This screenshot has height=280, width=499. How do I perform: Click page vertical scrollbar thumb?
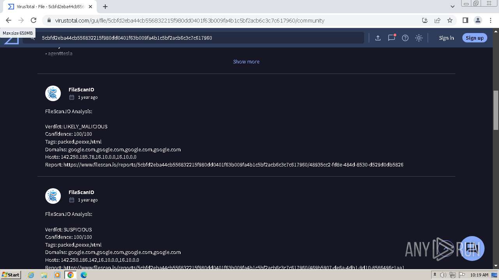(496, 110)
